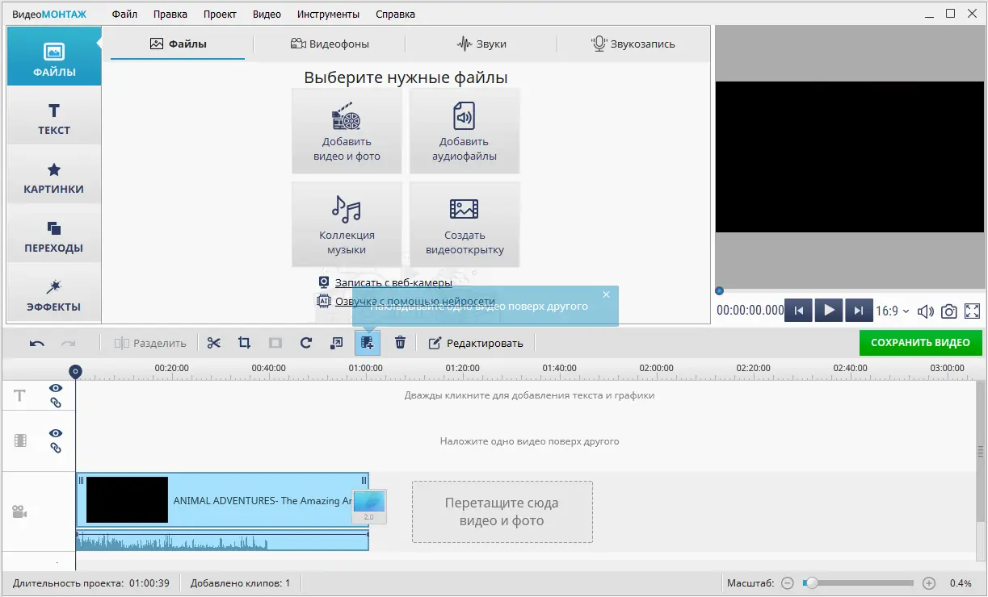Open the Файл menu
Viewport: 988px width, 597px height.
pos(124,14)
